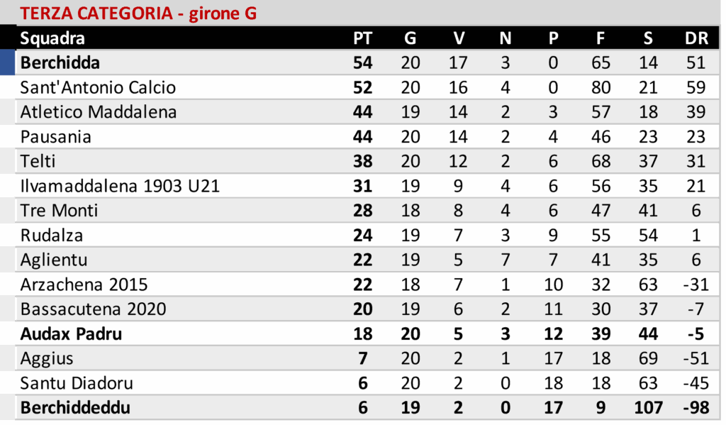Click the Bassacutena 2020 team name
726x425 pixels.
(93, 309)
